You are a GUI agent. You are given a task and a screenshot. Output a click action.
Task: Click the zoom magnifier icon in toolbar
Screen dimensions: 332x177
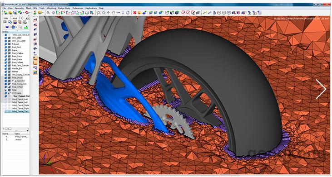[x=48, y=13]
